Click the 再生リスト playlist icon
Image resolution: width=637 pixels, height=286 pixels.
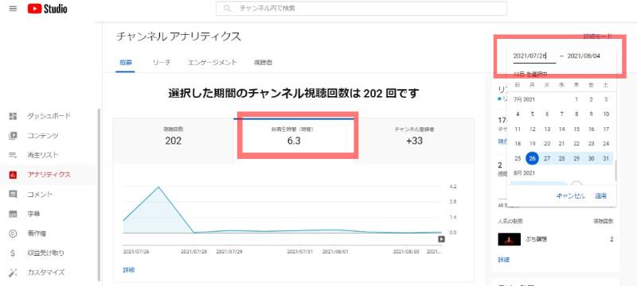13,155
